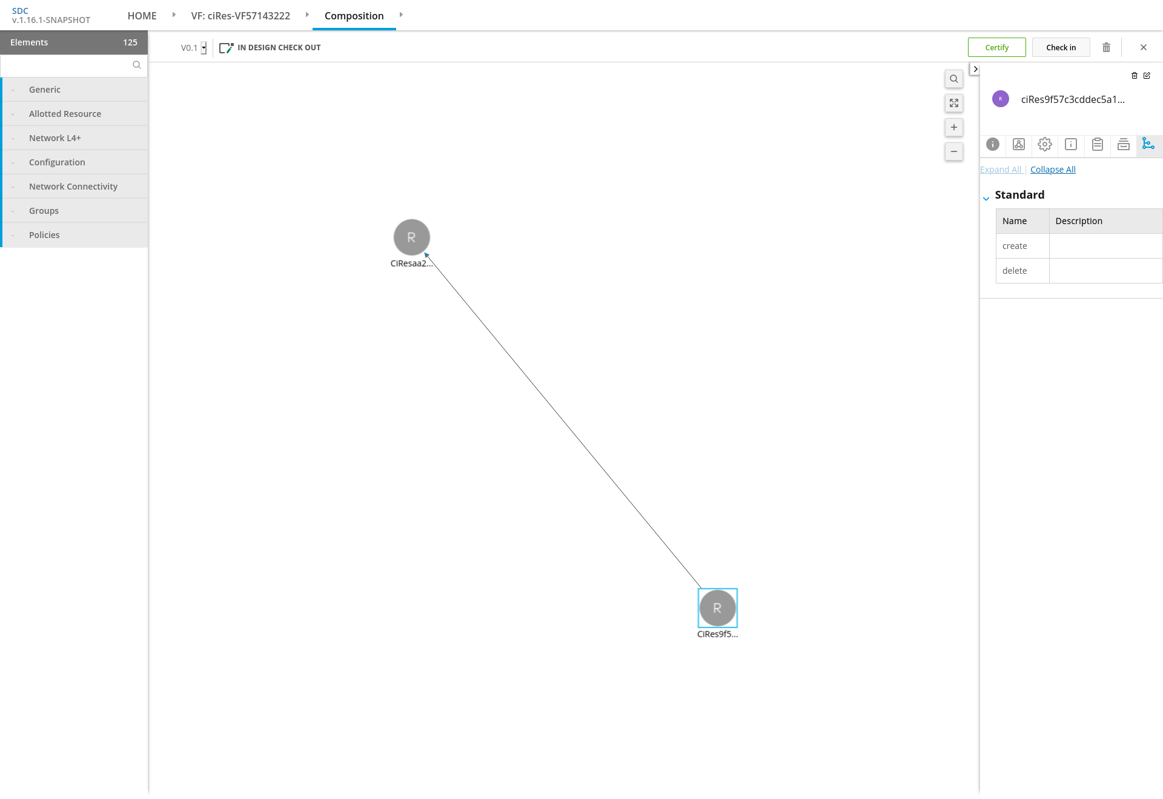Open the Information artifacts tab icon

coord(1070,144)
